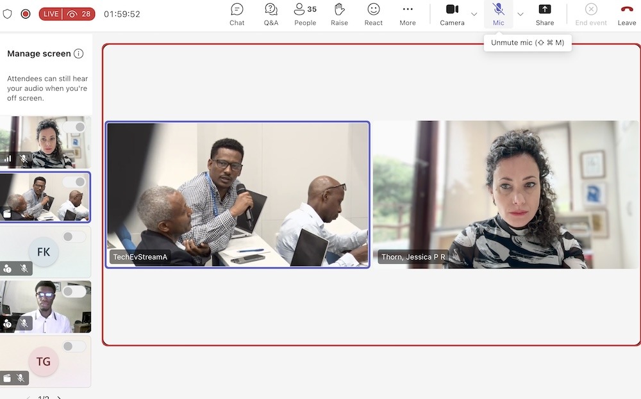Expand the Mic options chevron

coord(520,14)
